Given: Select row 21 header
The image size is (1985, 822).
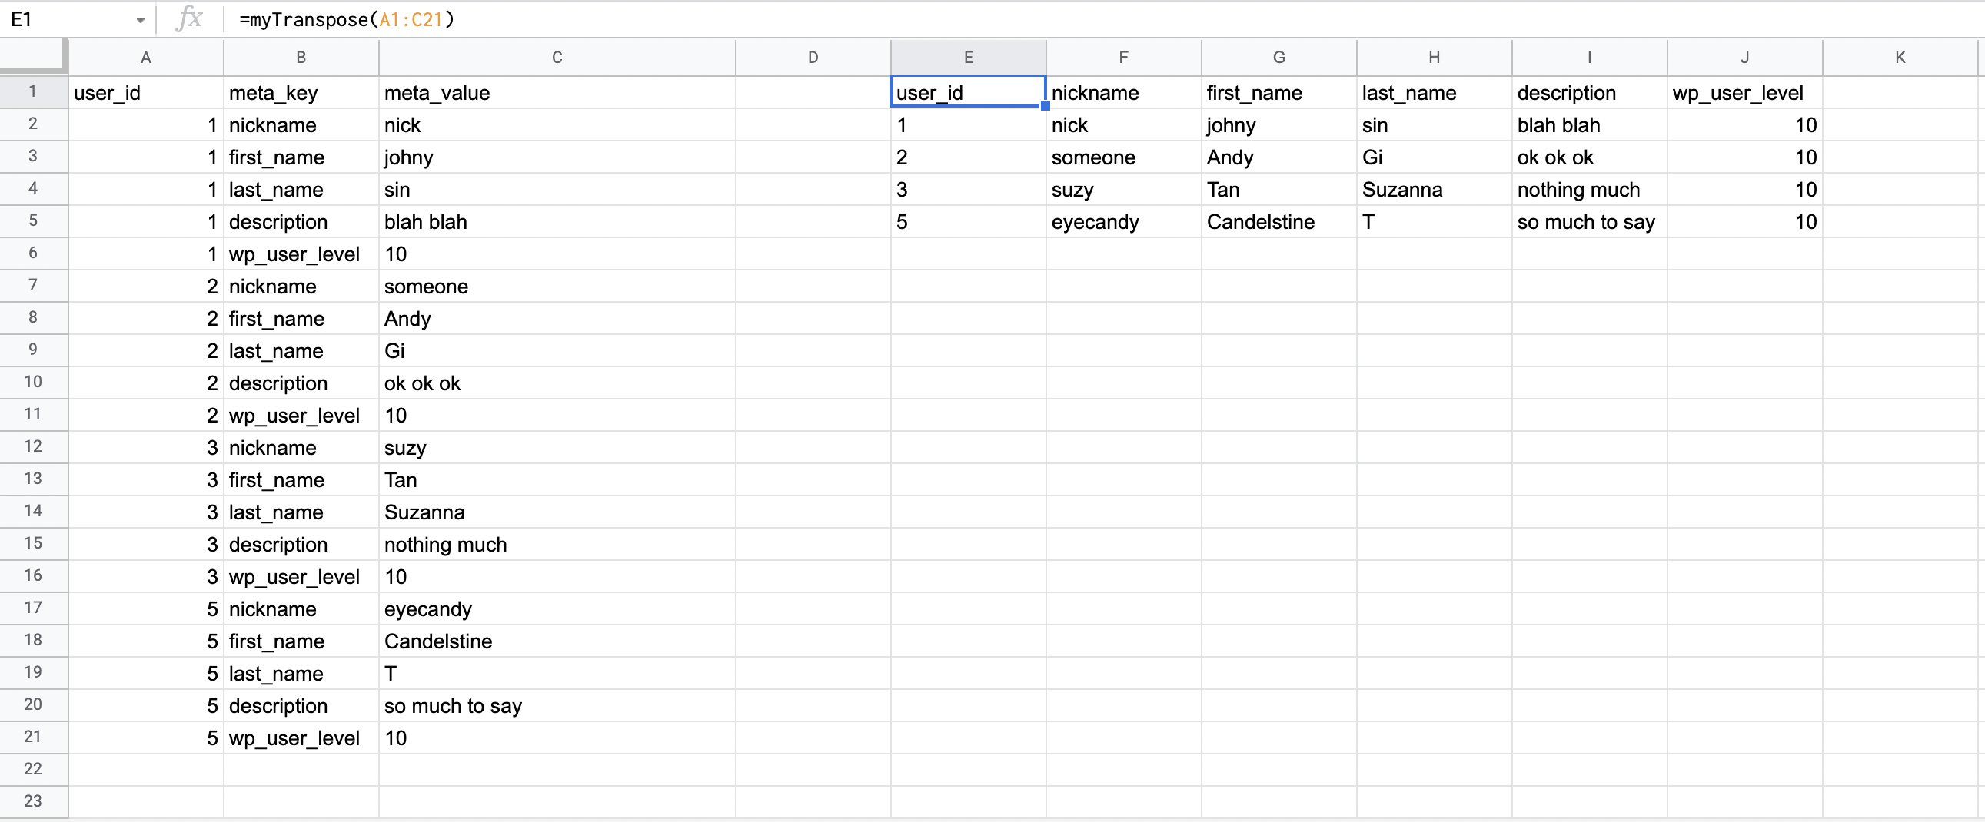Looking at the screenshot, I should tap(32, 737).
